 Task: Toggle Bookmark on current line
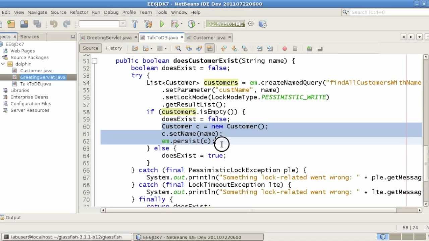(x=245, y=49)
